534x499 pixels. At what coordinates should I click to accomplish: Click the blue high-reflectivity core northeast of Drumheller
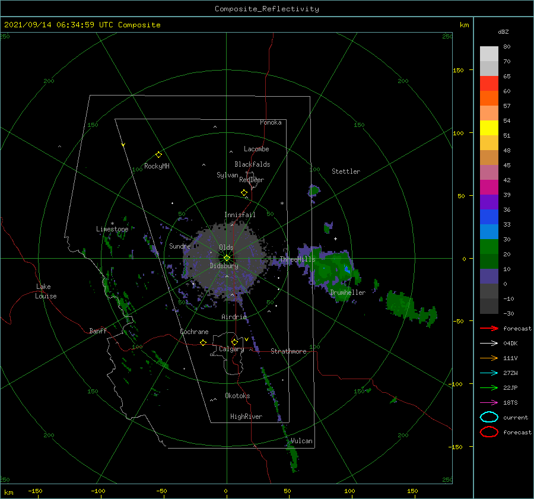click(x=347, y=269)
